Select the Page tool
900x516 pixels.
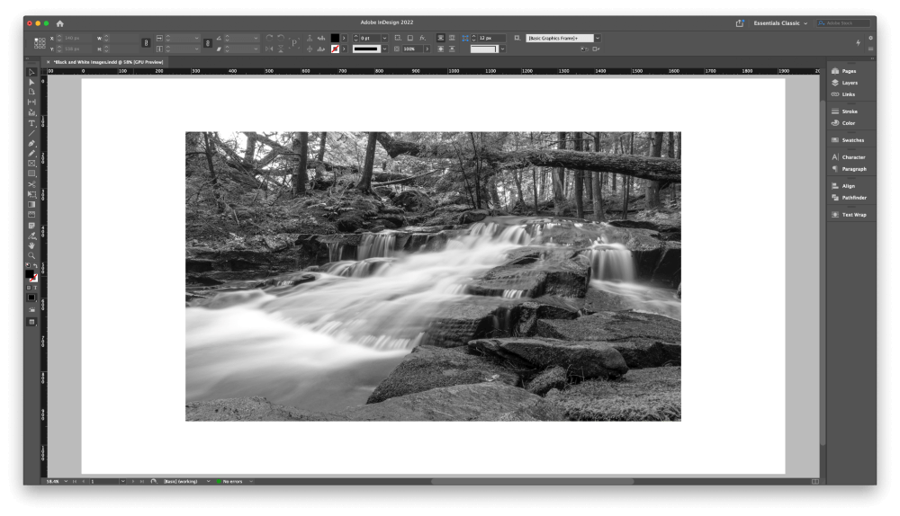31,93
